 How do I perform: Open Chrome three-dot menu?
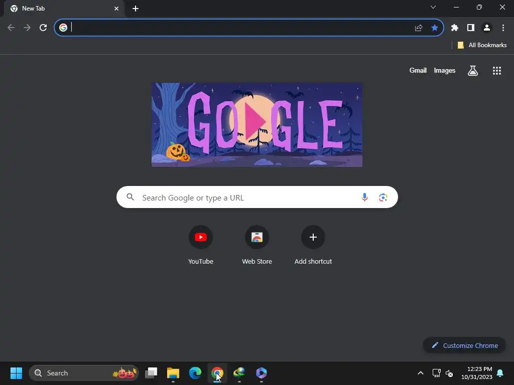point(503,28)
